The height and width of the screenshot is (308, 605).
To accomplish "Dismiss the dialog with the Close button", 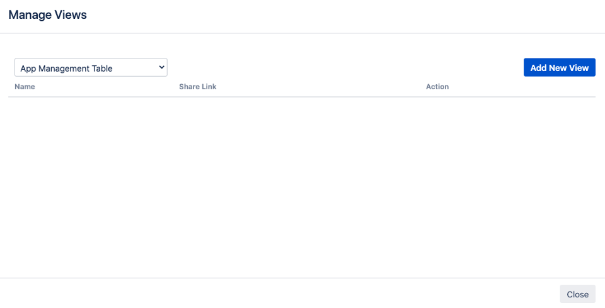I will click(577, 294).
